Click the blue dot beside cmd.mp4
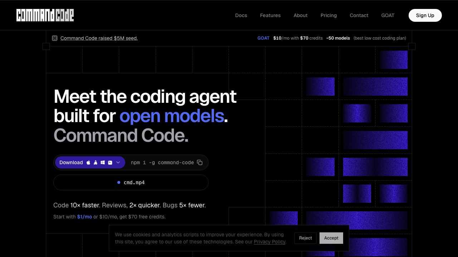 [119, 182]
